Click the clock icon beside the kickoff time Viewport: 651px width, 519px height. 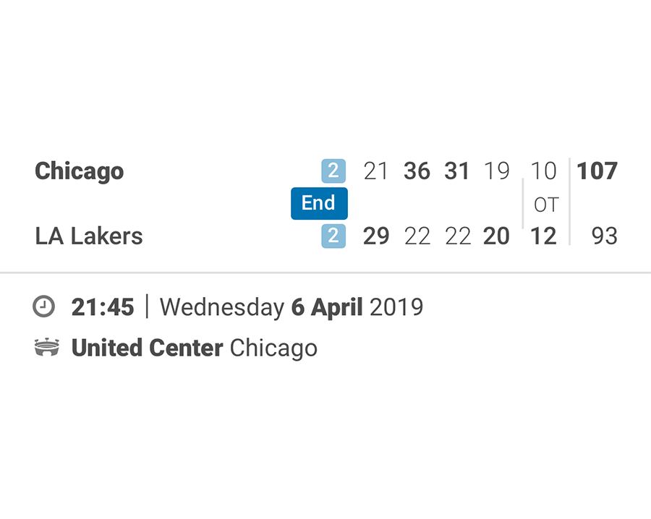[x=44, y=306]
